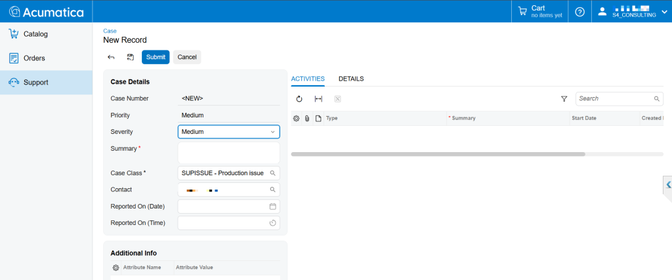
Task: Click the search magnifier in activities
Action: click(656, 99)
